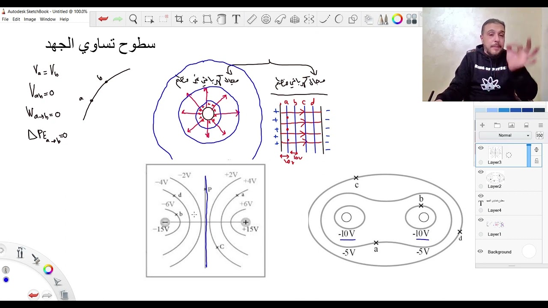Select the Text tool
Screen dimensions: 548x308
[x=236, y=19]
